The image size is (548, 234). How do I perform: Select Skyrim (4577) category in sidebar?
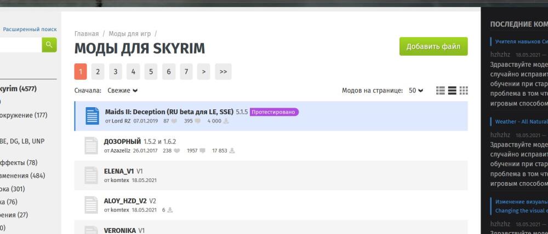[18, 89]
